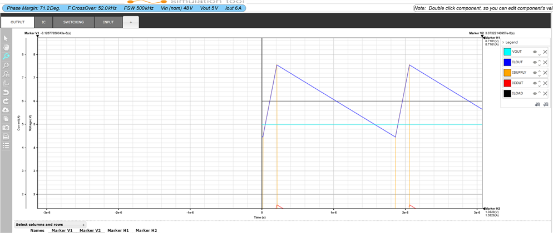This screenshot has height=233, width=553.
Task: Redo the last plot action
Action: 6,101
